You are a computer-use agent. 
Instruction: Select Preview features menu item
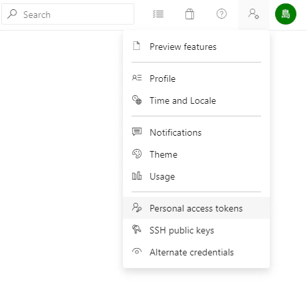click(196, 47)
